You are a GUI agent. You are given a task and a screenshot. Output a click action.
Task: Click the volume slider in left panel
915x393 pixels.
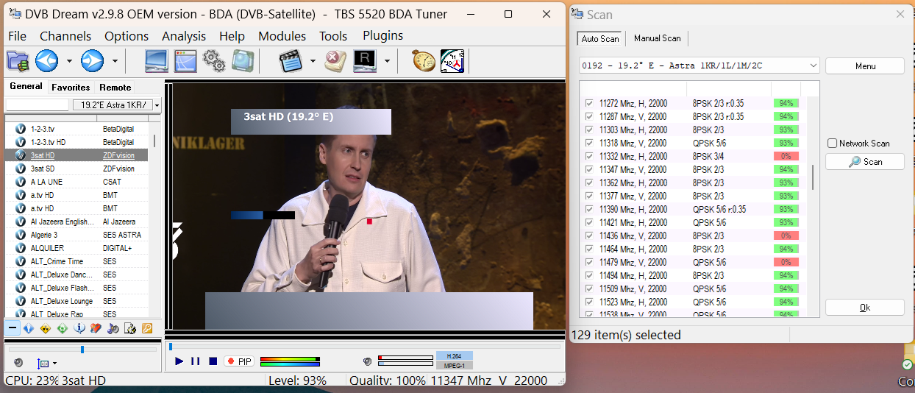pos(82,350)
